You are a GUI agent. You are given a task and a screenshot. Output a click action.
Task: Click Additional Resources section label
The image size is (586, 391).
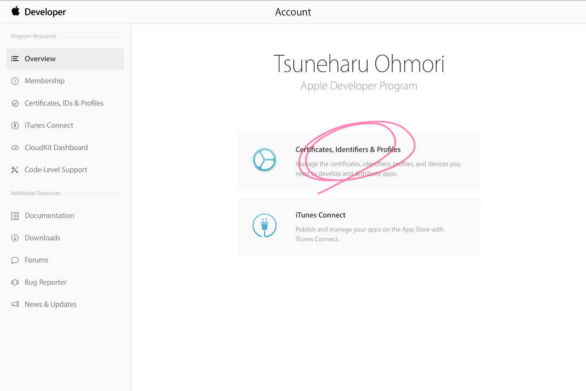[x=36, y=193]
